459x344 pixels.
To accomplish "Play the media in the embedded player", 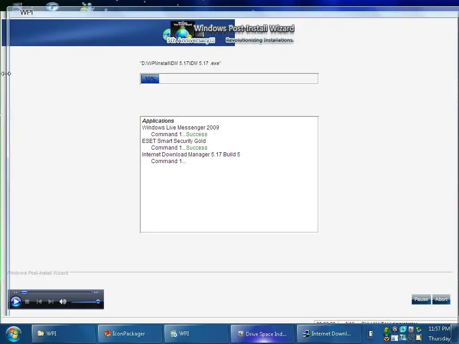I will (x=16, y=301).
